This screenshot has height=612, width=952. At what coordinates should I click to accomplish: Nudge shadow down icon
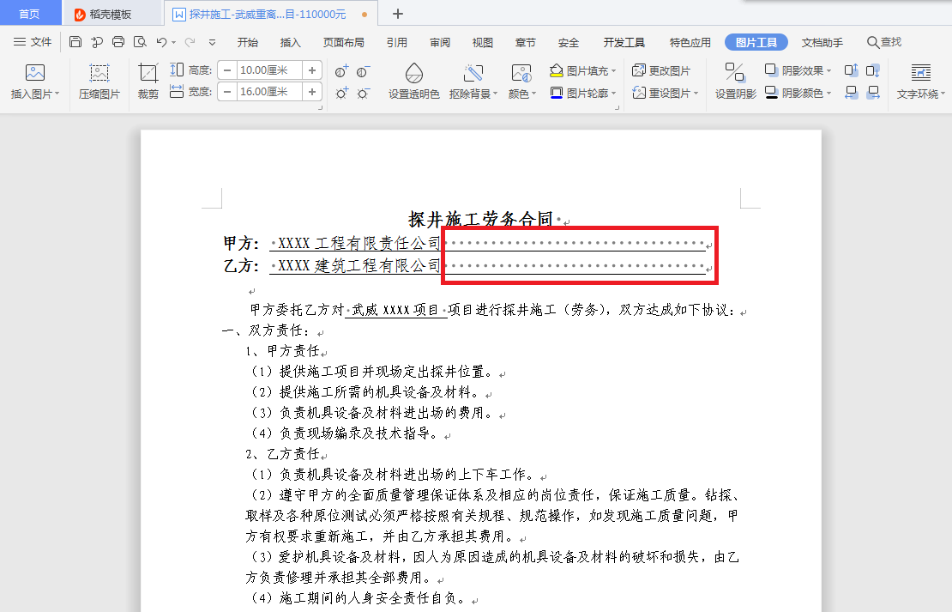(x=873, y=70)
